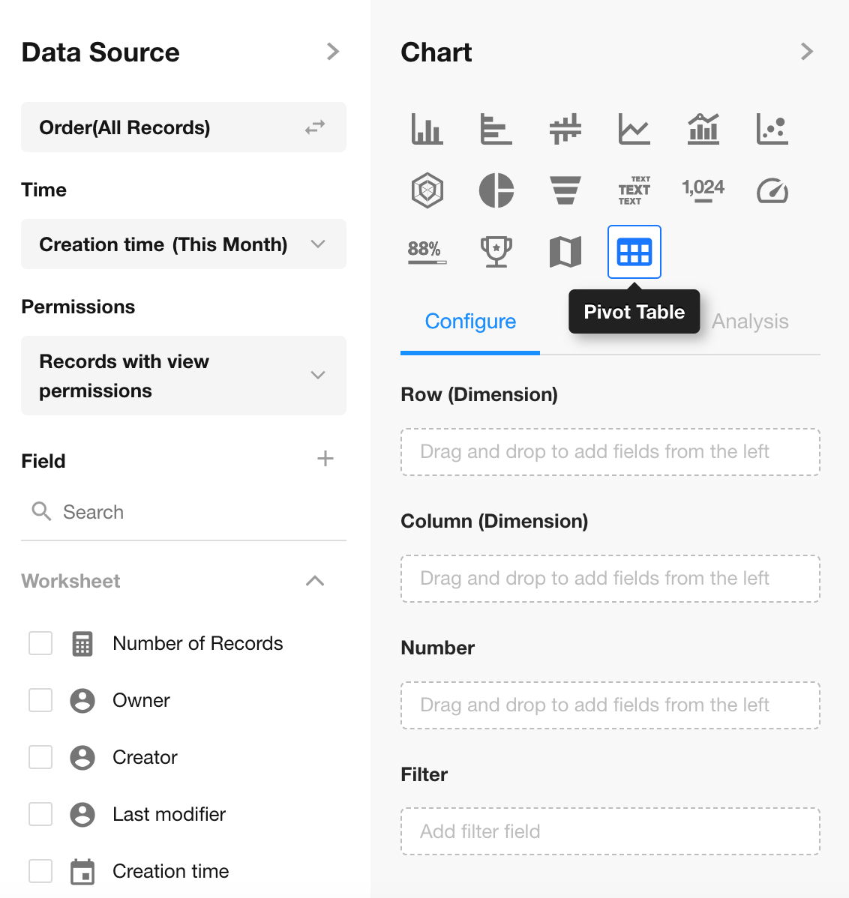Choose the map chart type
Screen dimensions: 849x898
tap(565, 252)
